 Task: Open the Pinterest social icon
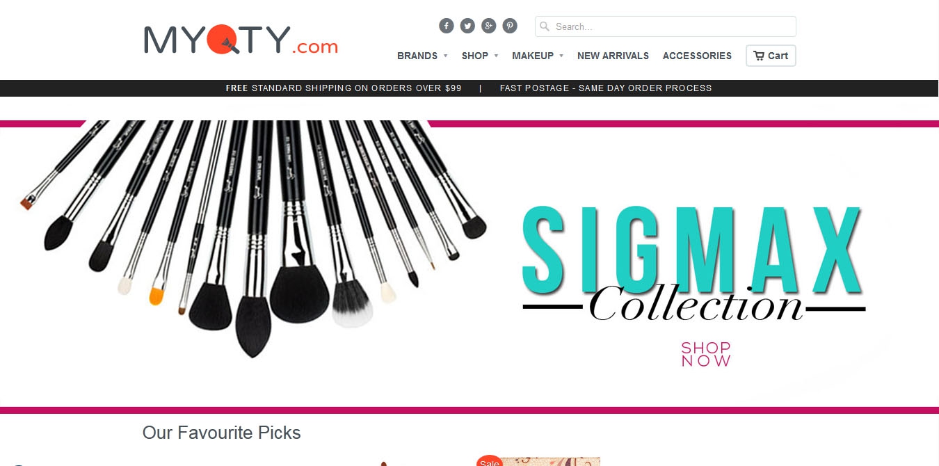click(x=510, y=26)
